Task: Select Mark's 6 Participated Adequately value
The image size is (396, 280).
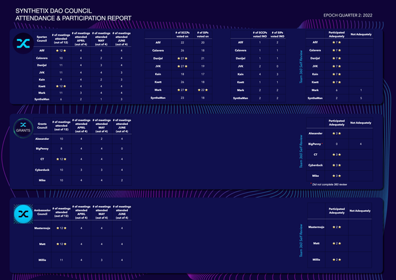Action: point(337,90)
